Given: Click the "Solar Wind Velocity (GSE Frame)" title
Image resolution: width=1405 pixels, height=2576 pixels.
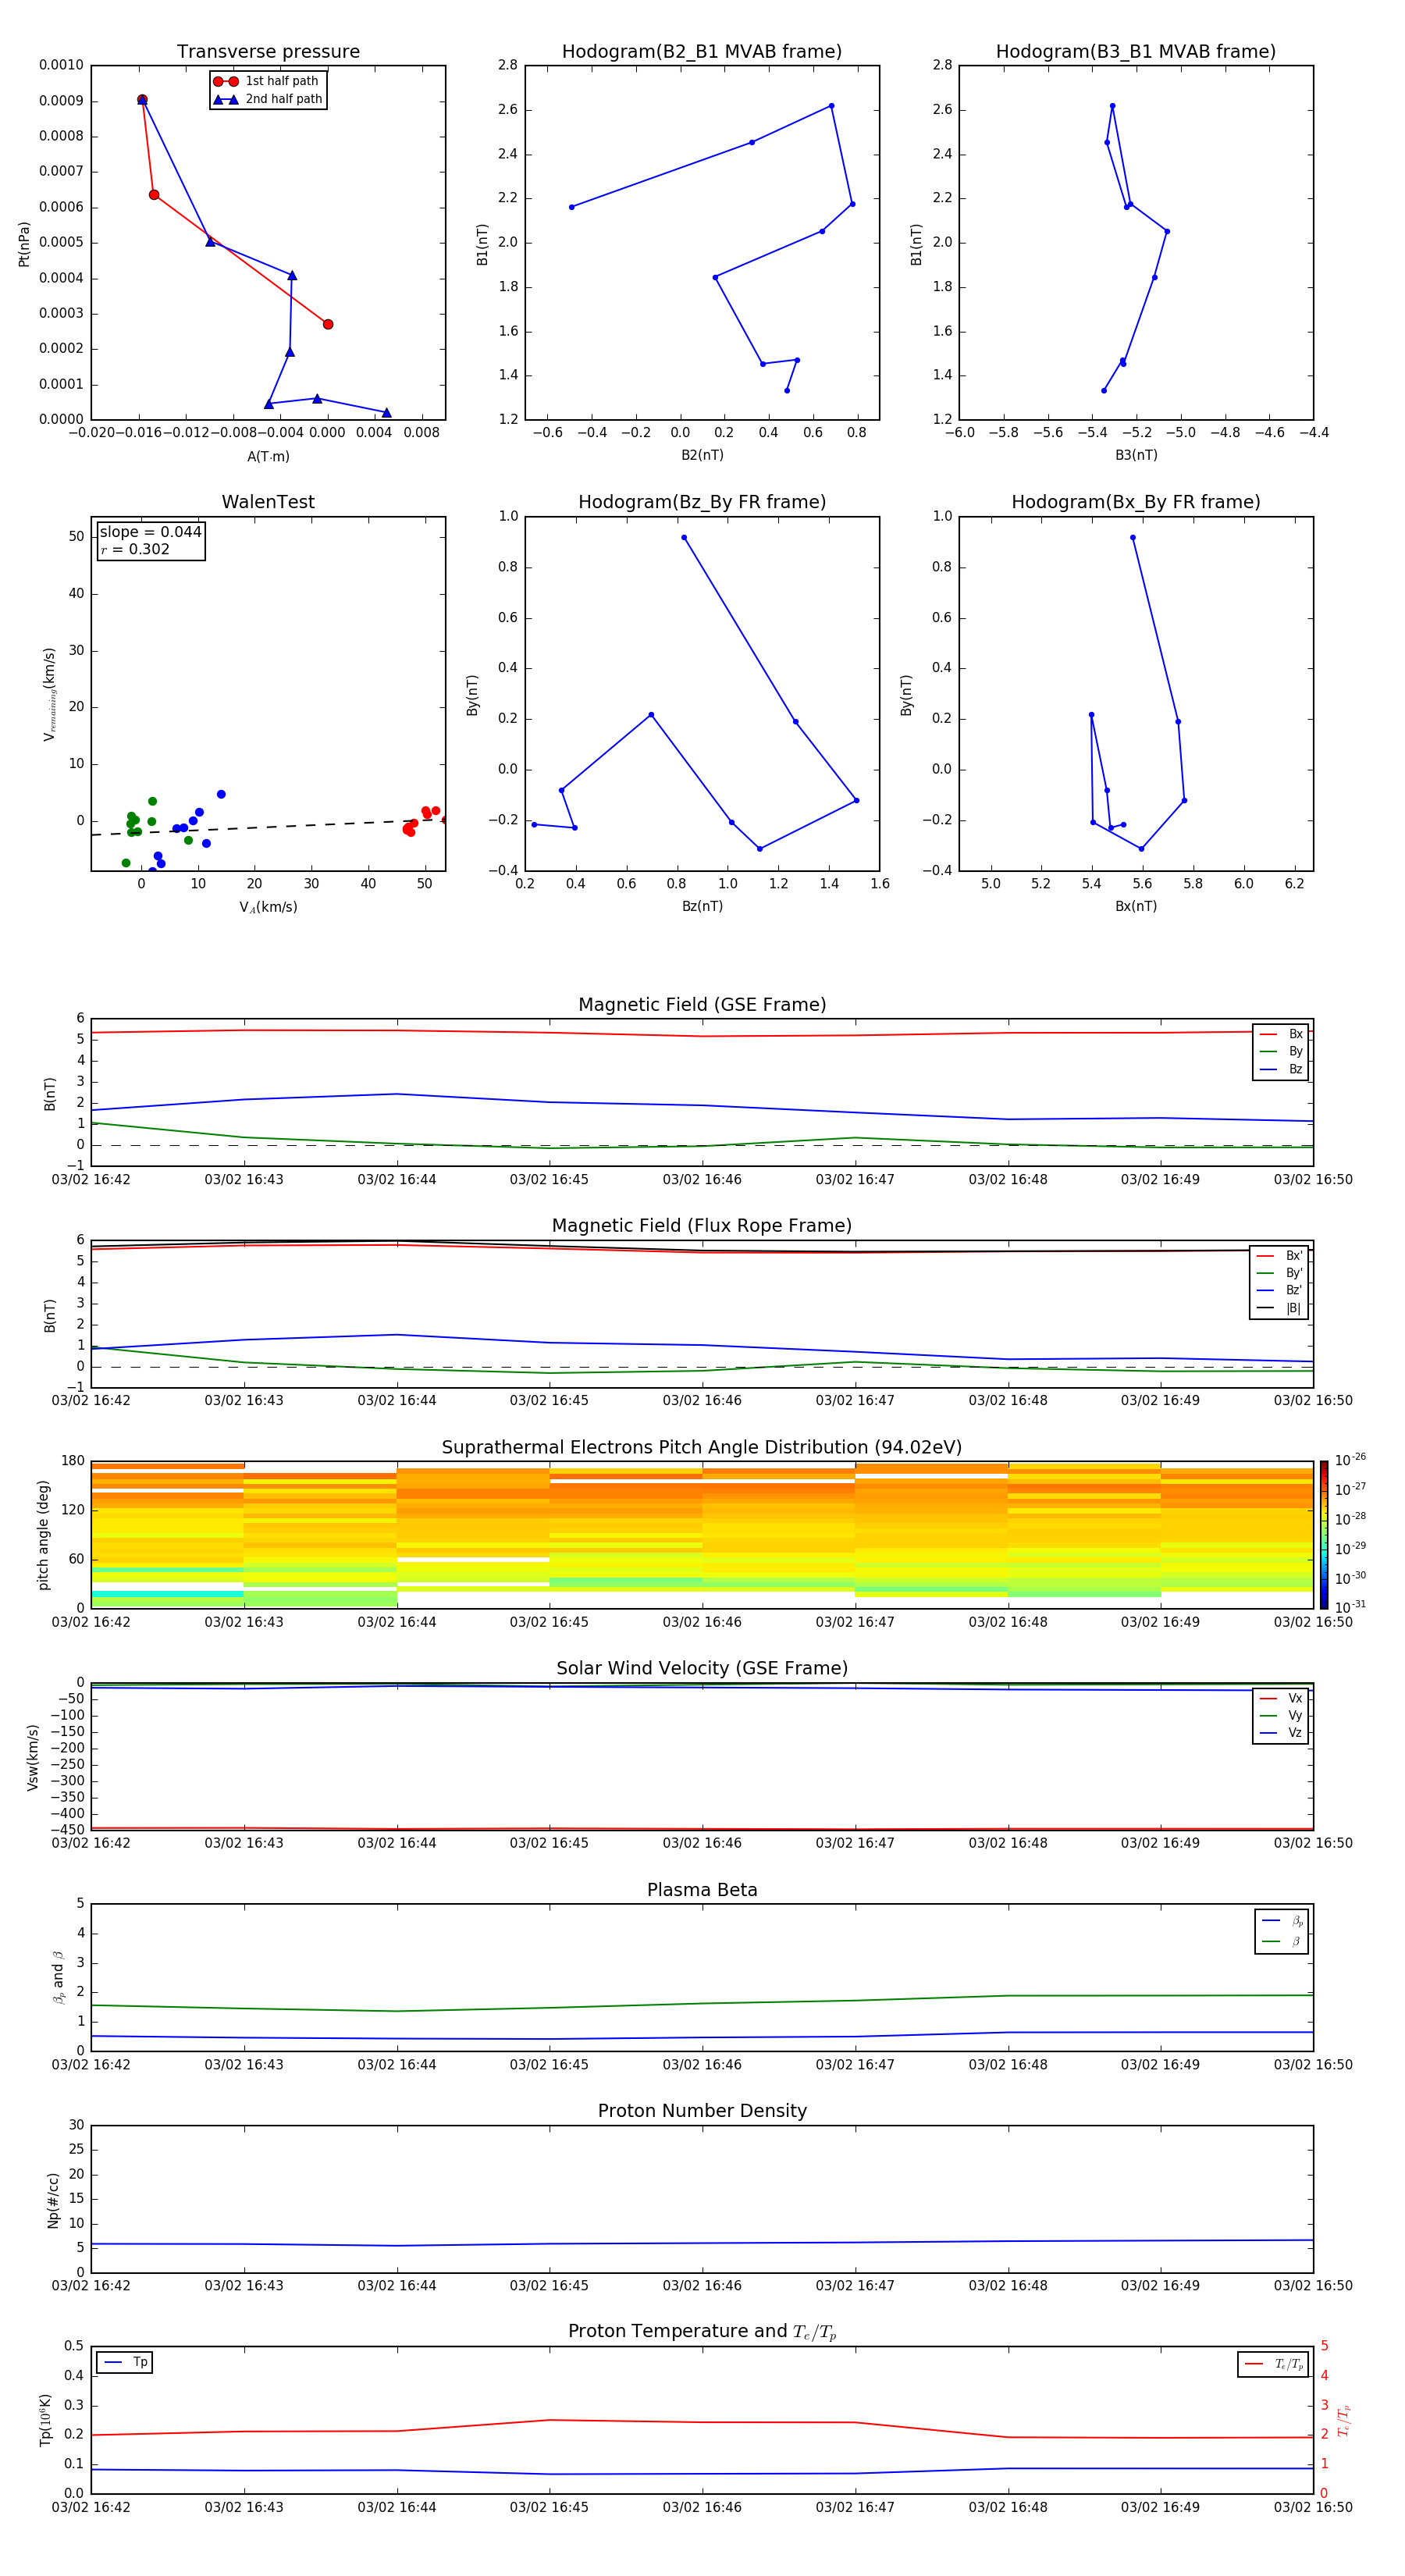Looking at the screenshot, I should pos(702,1668).
